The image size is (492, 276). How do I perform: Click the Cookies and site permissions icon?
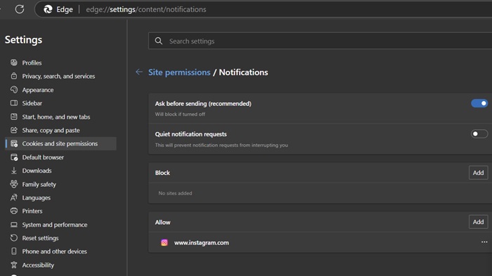[x=14, y=144]
